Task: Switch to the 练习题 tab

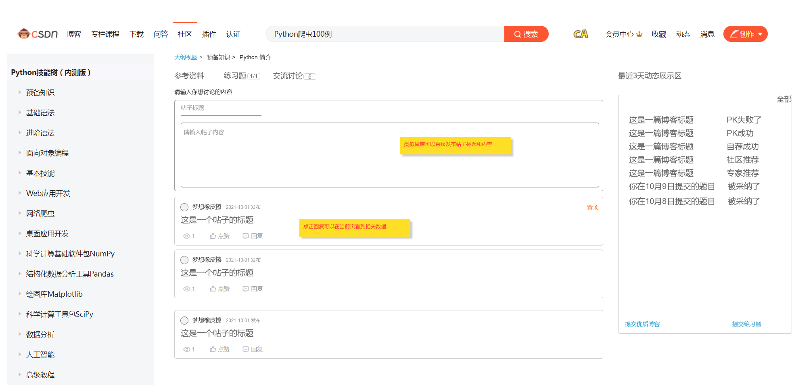Action: pyautogui.click(x=242, y=76)
